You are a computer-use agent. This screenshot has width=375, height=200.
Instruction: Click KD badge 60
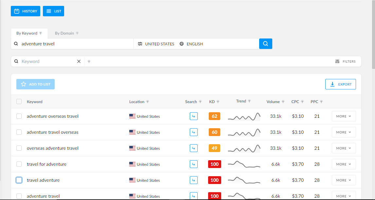coord(215,132)
